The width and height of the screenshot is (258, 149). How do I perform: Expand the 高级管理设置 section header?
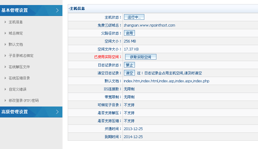tap(15, 112)
